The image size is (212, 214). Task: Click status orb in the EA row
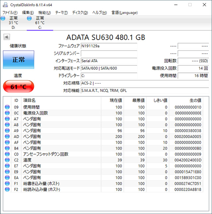[7, 178]
